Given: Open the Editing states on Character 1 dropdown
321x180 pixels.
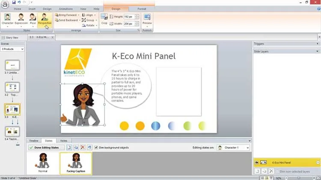Looking at the screenshot, I should click(233, 148).
